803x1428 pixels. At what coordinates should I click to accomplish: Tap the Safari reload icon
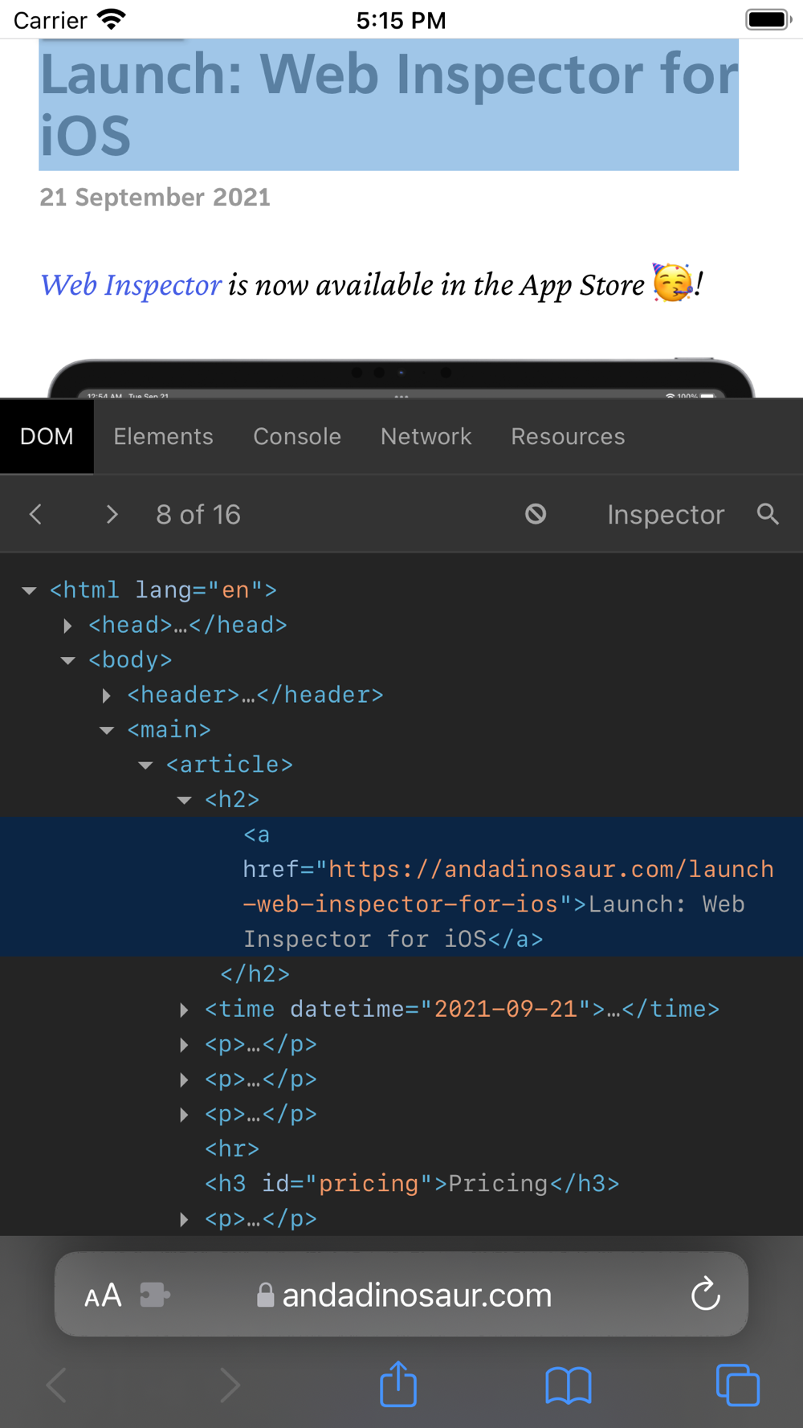pyautogui.click(x=705, y=1294)
